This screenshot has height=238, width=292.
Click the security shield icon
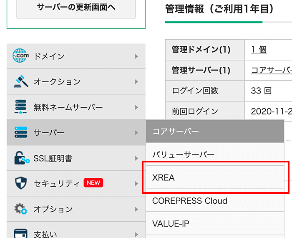click(x=21, y=183)
